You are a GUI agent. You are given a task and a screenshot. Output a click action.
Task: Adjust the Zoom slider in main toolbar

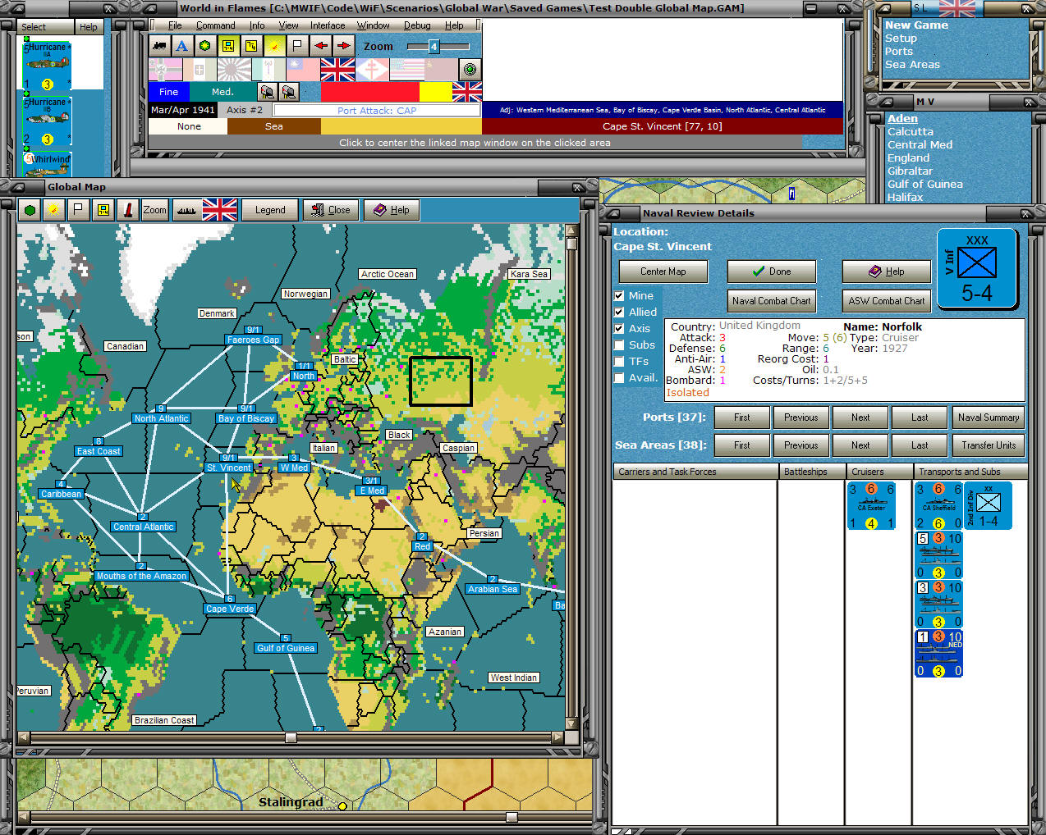438,47
